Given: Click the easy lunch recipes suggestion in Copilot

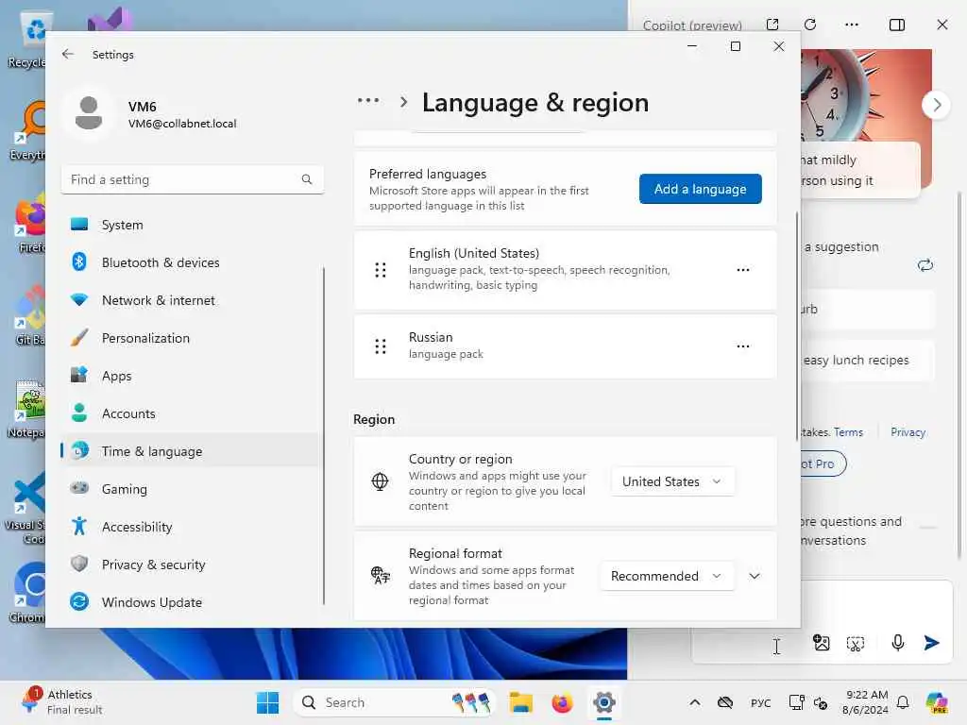Looking at the screenshot, I should click(x=867, y=360).
